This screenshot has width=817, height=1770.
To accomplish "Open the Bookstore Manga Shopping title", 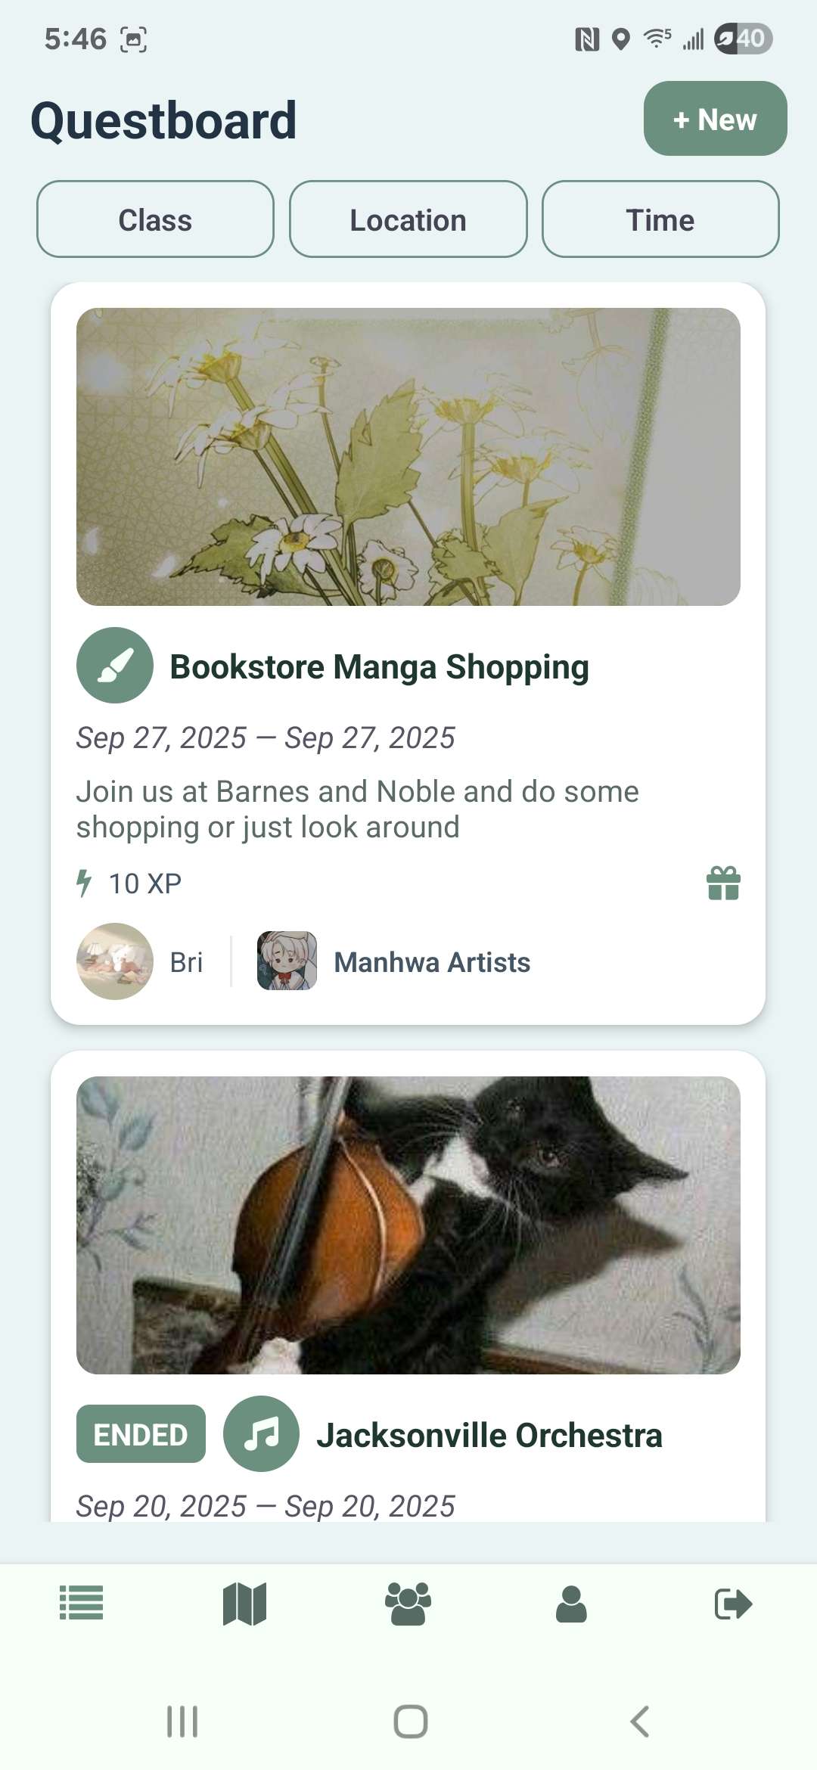I will click(379, 666).
